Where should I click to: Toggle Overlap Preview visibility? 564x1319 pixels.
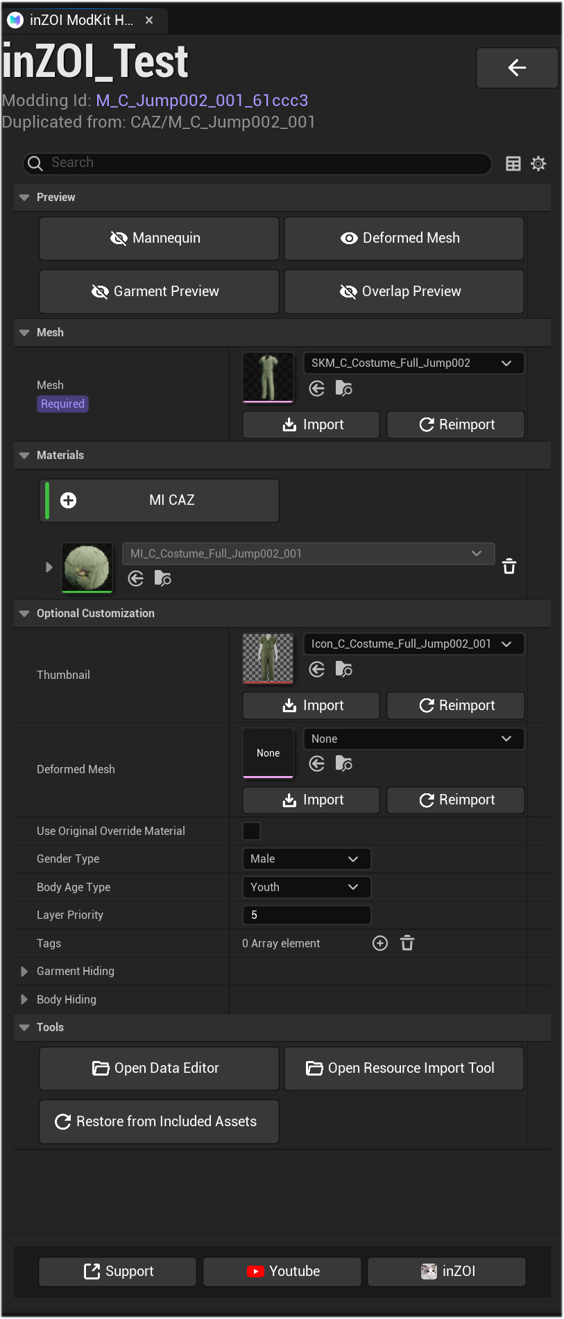(404, 291)
